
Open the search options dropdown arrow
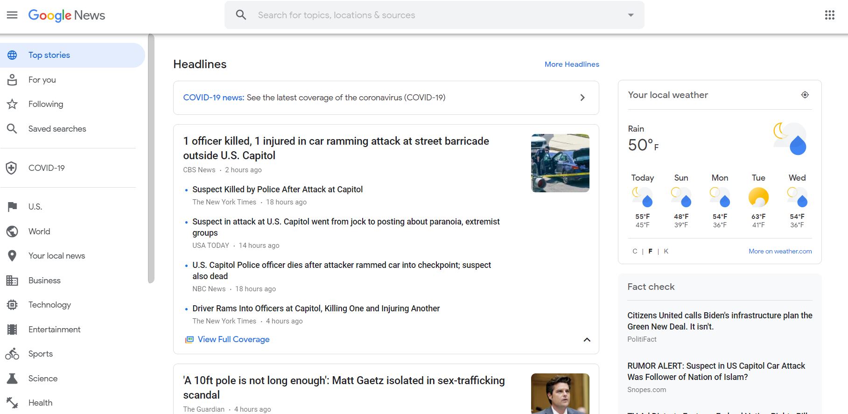(x=631, y=15)
